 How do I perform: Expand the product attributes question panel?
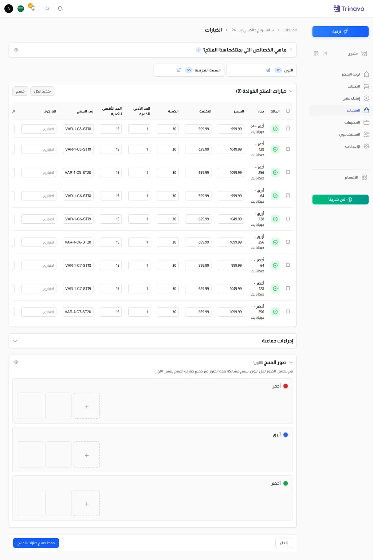click(291, 50)
